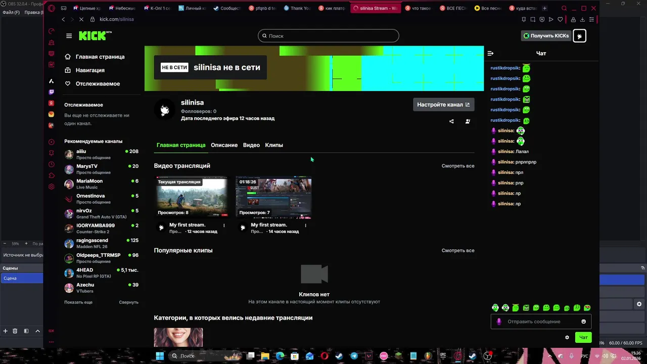647x364 pixels.
Task: Open recommended channel 4HEAD
Action: coord(101,273)
